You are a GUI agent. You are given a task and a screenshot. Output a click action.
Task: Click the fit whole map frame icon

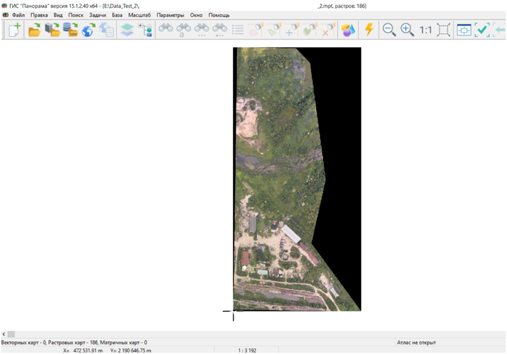click(x=444, y=29)
